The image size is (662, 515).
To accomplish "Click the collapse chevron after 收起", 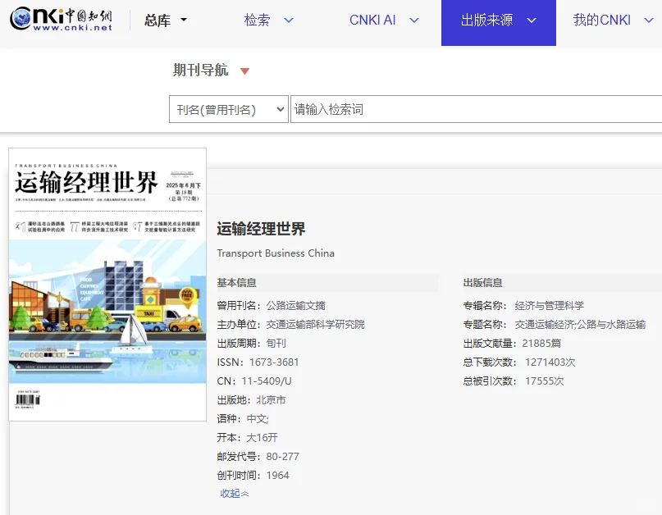I will [243, 494].
